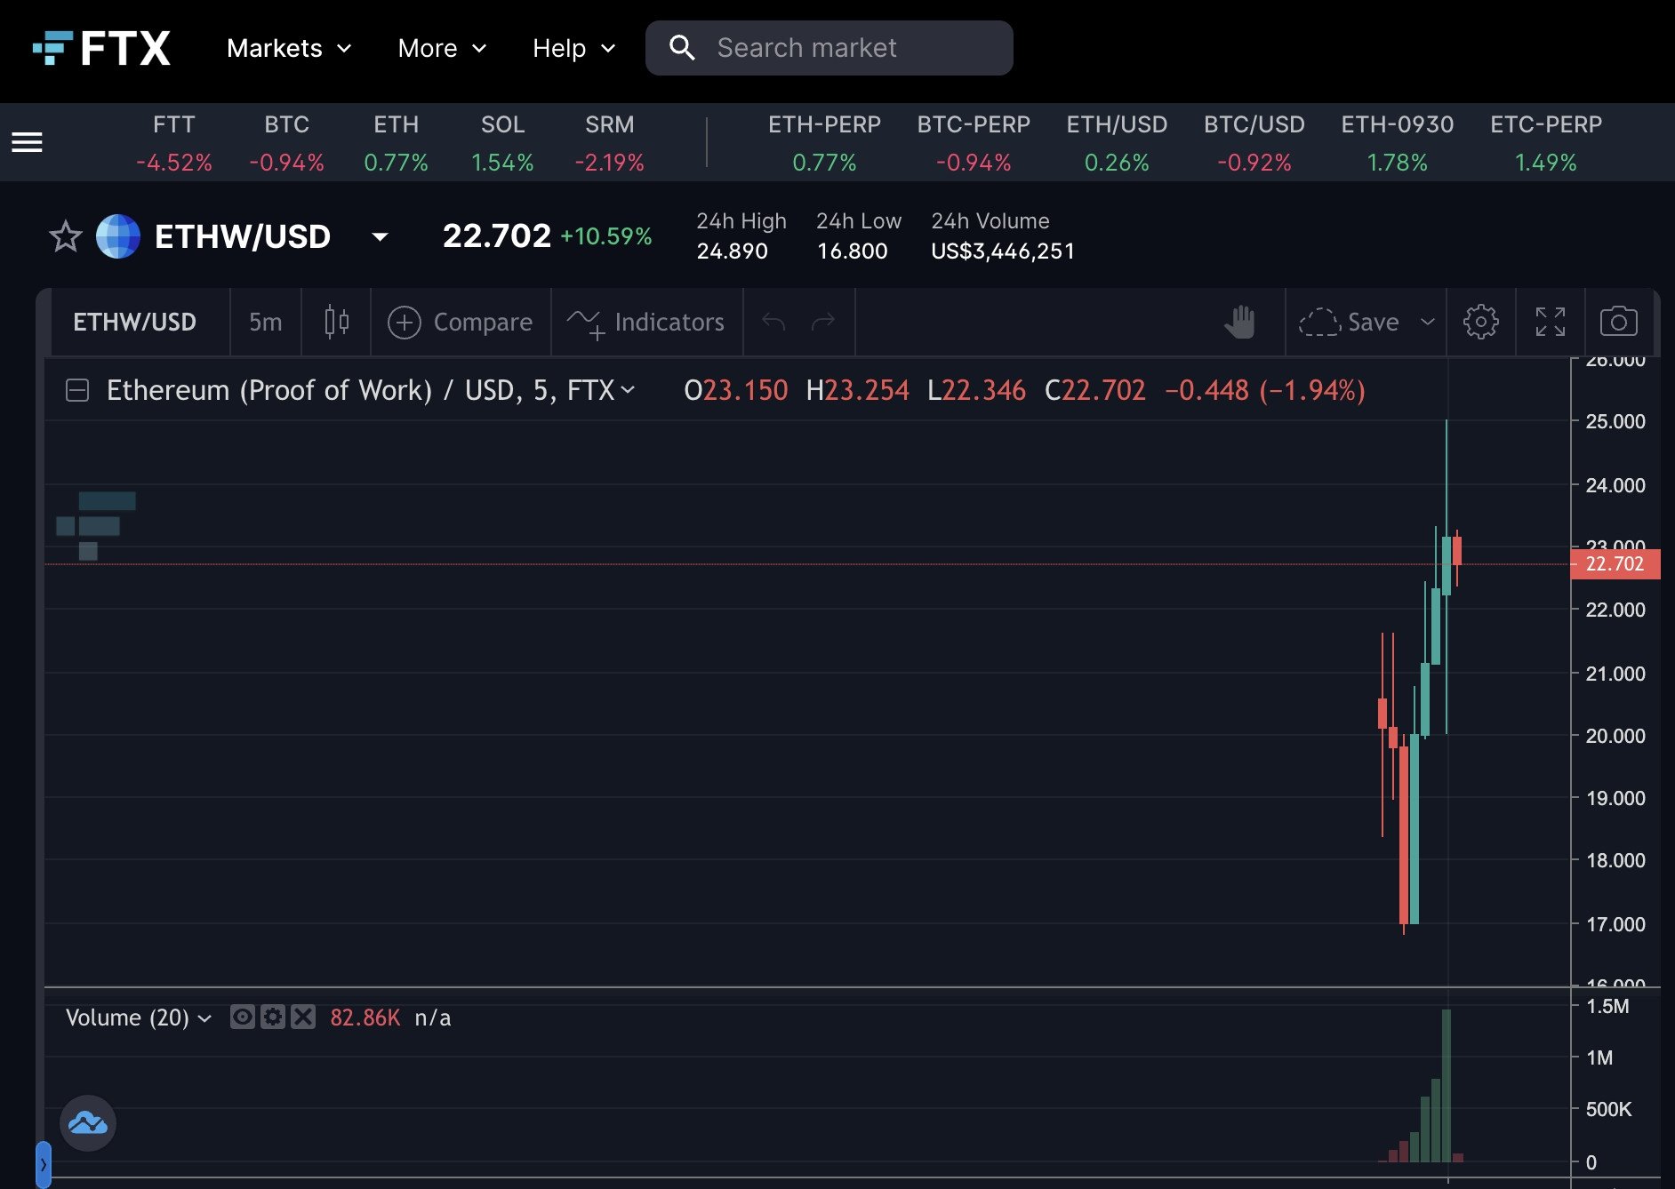Collapse the chart legend with minus box
Image resolution: width=1675 pixels, height=1189 pixels.
coord(77,390)
